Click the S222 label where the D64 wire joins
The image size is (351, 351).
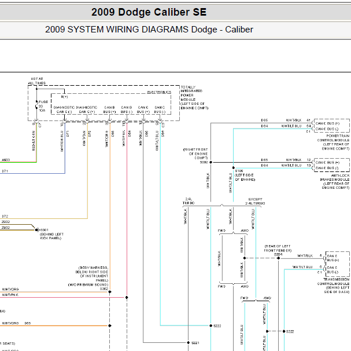coord(217,326)
